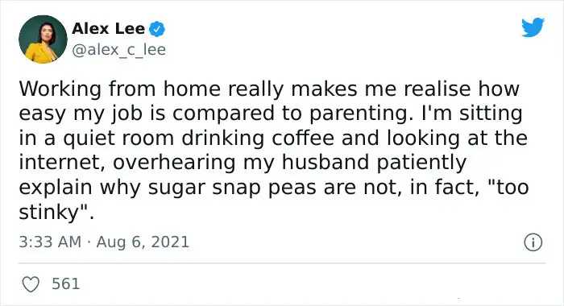Click the Twitter bird logo

point(533,27)
